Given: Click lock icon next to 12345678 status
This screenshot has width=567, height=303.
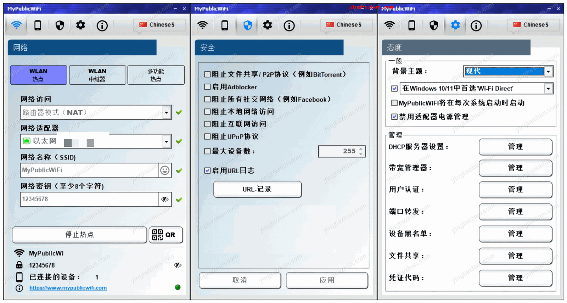Looking at the screenshot, I should [19, 265].
